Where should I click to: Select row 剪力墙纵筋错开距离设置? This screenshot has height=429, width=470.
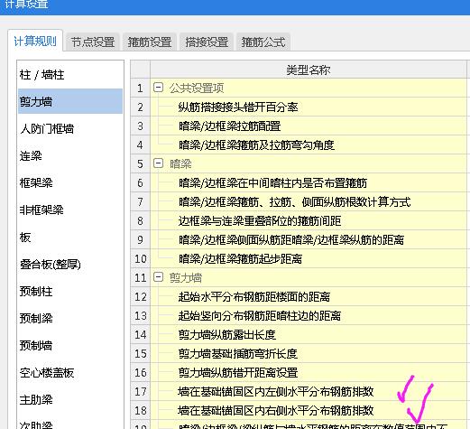click(x=309, y=372)
